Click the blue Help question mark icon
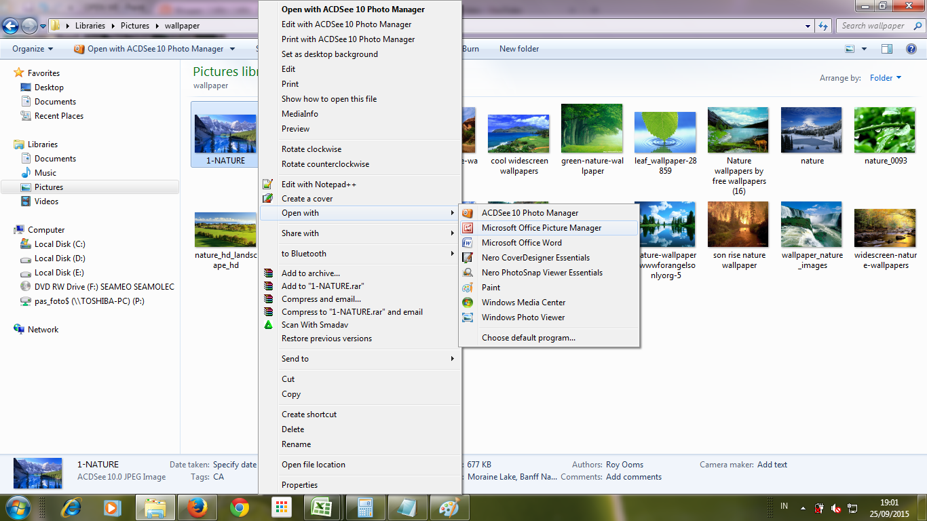Viewport: 927px width, 521px height. point(912,49)
